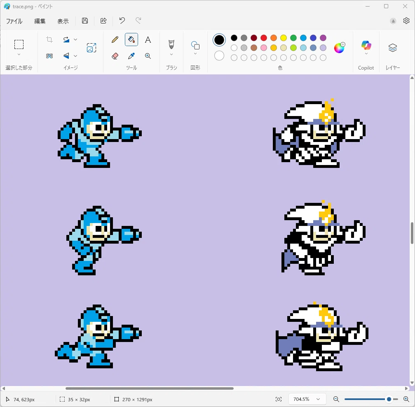
Task: Pick the green palette swatch
Action: point(293,38)
